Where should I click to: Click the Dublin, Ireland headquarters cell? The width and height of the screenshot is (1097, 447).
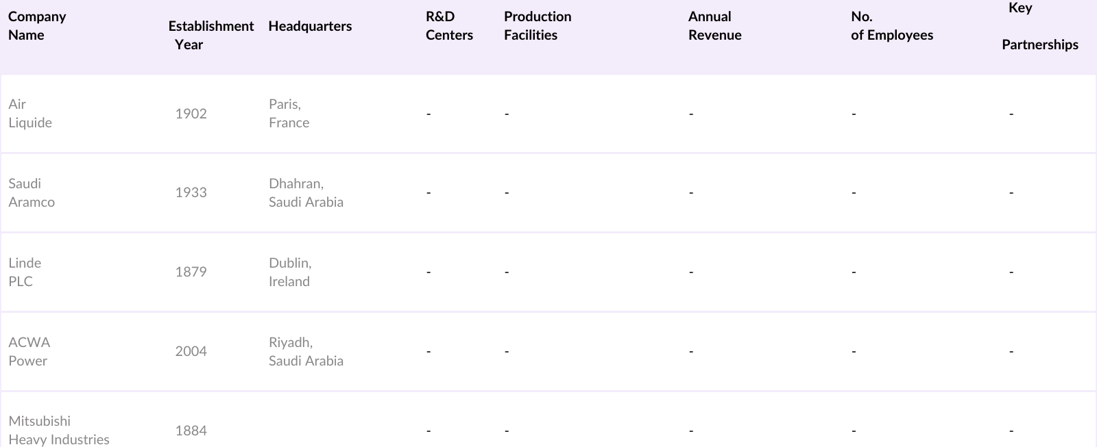tap(289, 272)
